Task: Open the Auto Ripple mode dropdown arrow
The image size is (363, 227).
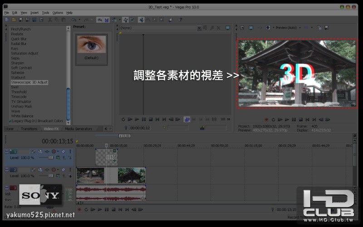Action: click(x=120, y=20)
